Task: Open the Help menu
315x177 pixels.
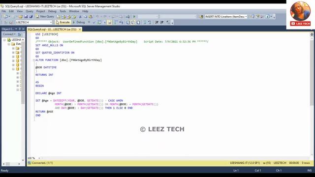Action: (85, 11)
